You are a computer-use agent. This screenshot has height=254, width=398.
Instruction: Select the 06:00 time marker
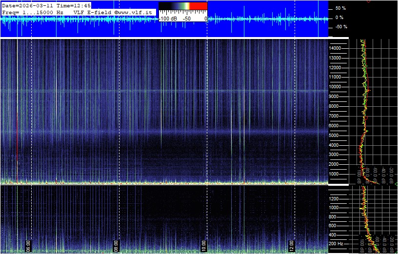(28, 244)
